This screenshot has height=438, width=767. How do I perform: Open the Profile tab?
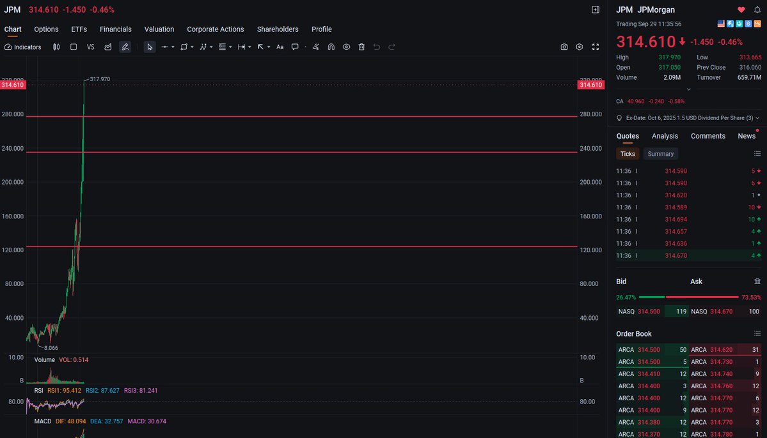pyautogui.click(x=321, y=29)
